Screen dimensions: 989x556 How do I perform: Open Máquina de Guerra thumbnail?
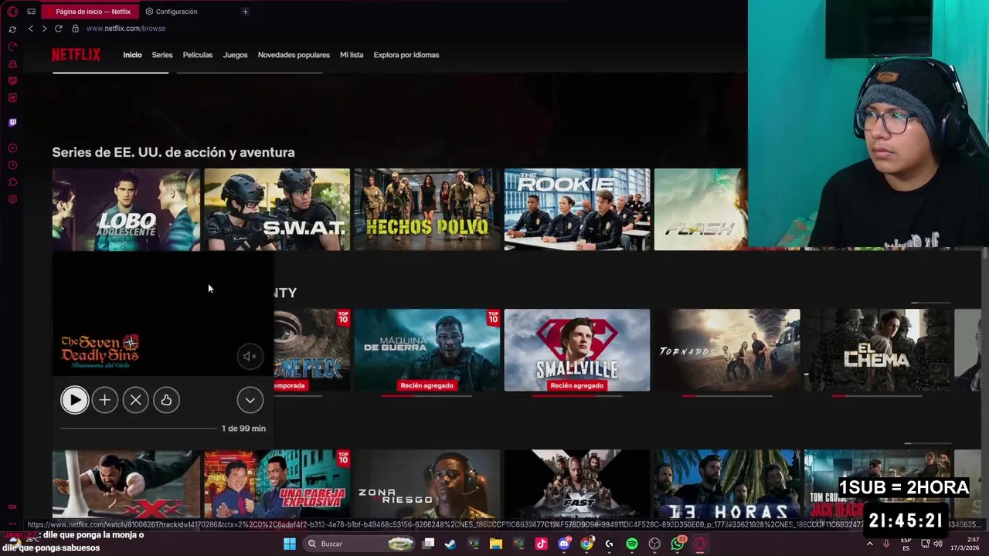point(427,351)
